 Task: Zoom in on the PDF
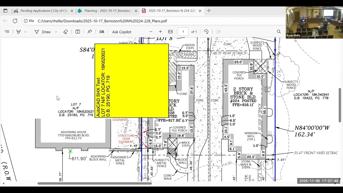click(160, 32)
